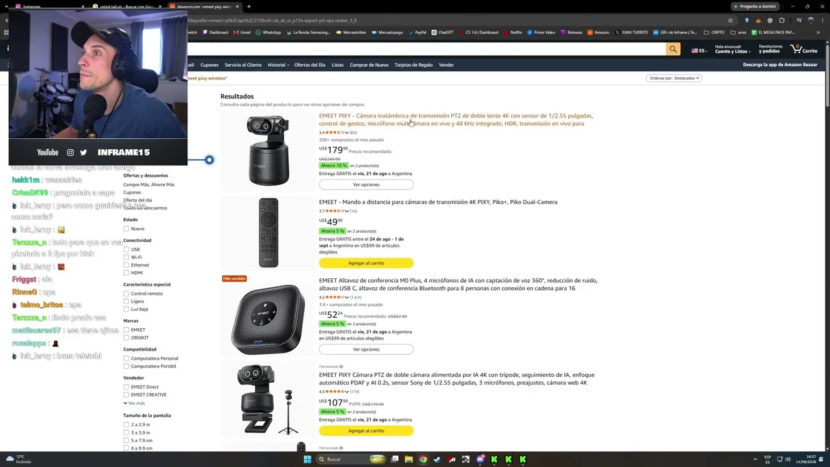The image size is (830, 467).
Task: Enable the Computadora Personal compatibility filter
Action: [126, 359]
